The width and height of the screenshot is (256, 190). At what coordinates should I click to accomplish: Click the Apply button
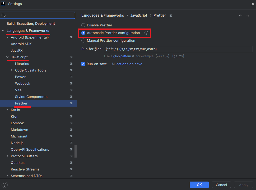[x=244, y=185]
